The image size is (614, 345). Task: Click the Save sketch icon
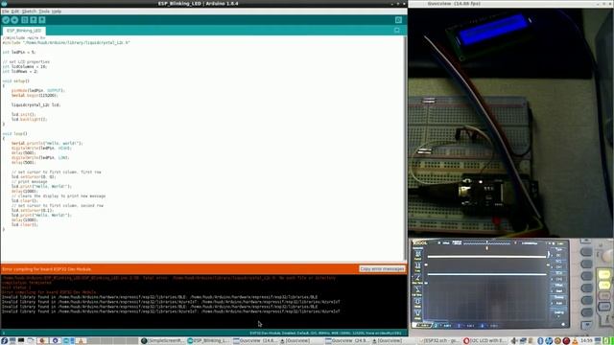42,20
